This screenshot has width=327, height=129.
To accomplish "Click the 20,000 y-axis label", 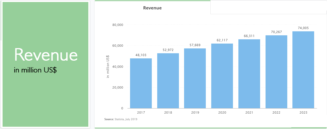I will (118, 87).
